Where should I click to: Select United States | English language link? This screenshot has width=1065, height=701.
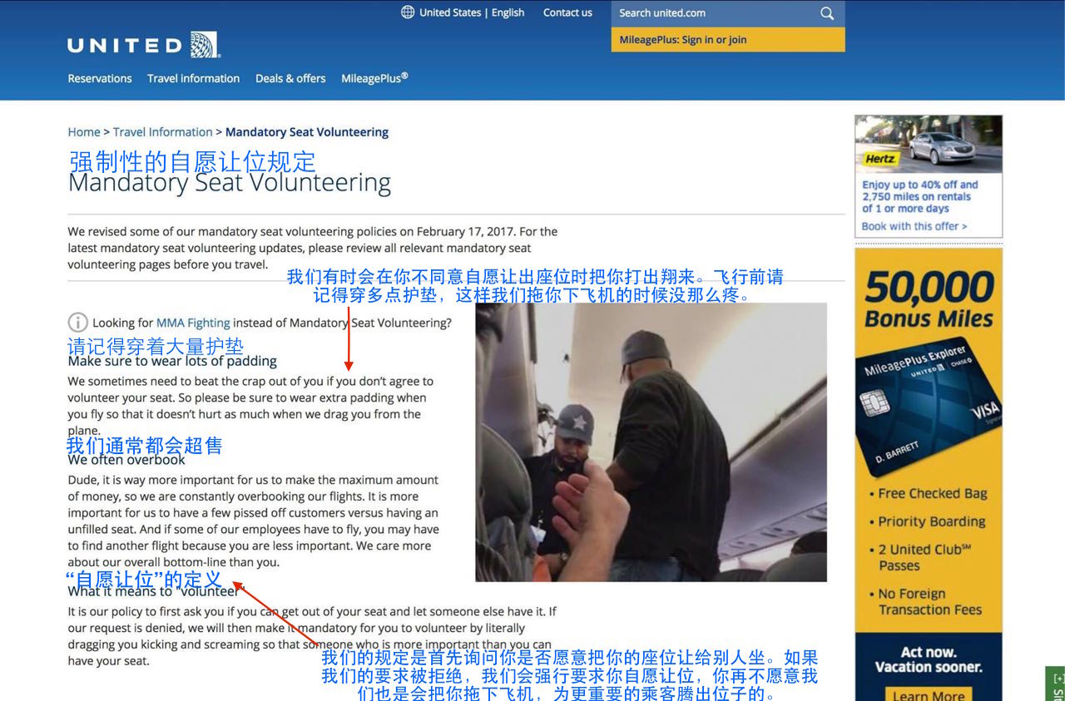[472, 12]
